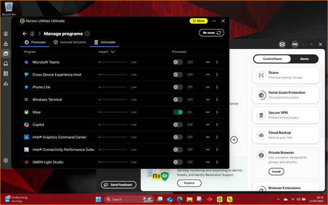Click the plus circle icon in Norton window
328x205 pixels.
click(234, 140)
